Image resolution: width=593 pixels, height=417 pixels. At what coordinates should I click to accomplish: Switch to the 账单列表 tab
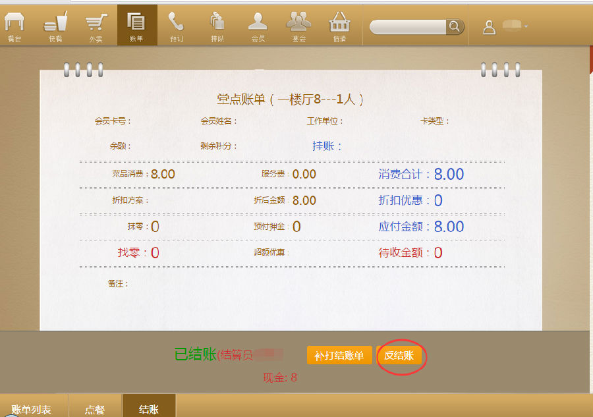coord(31,408)
